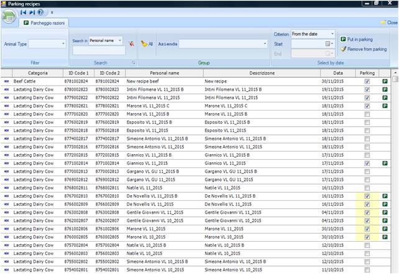Click scrollbar up arrow of table
The width and height of the screenshot is (399, 274).
click(x=395, y=73)
